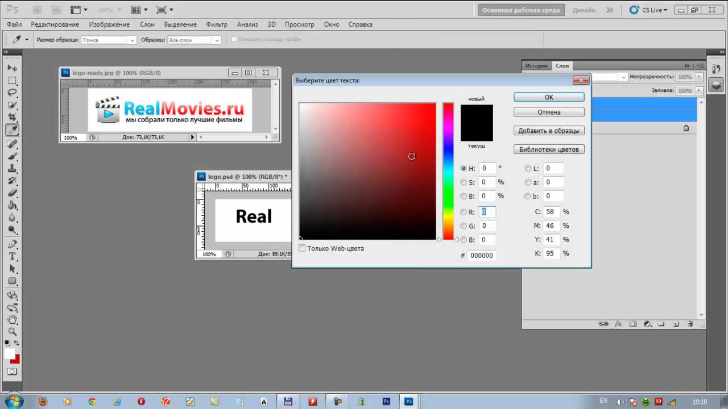Click the hex color code field
The image size is (728, 409).
pyautogui.click(x=481, y=256)
